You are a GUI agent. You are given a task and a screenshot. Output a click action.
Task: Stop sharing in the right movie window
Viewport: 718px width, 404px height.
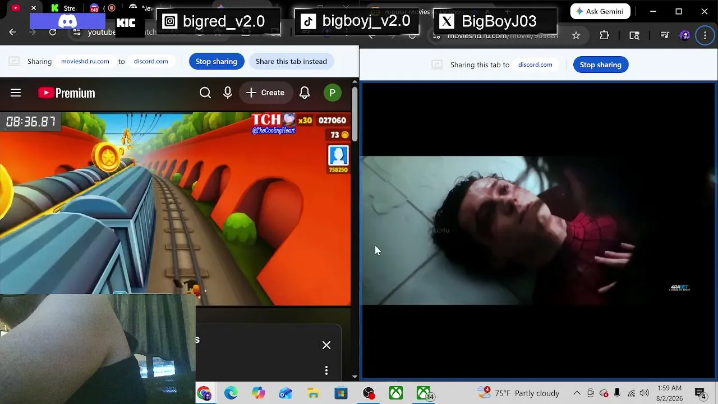(x=601, y=65)
